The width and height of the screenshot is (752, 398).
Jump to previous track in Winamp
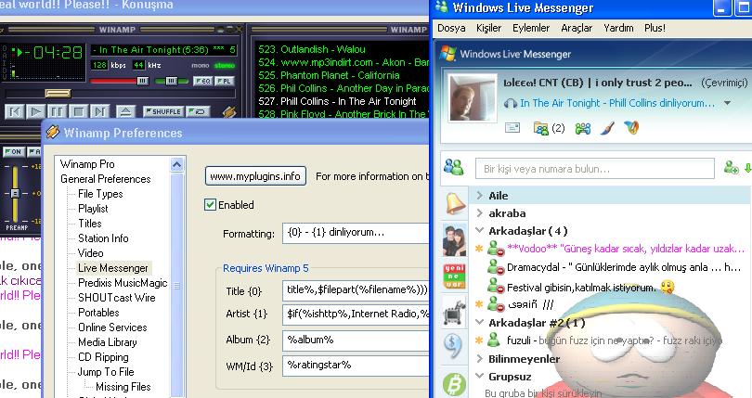point(15,111)
